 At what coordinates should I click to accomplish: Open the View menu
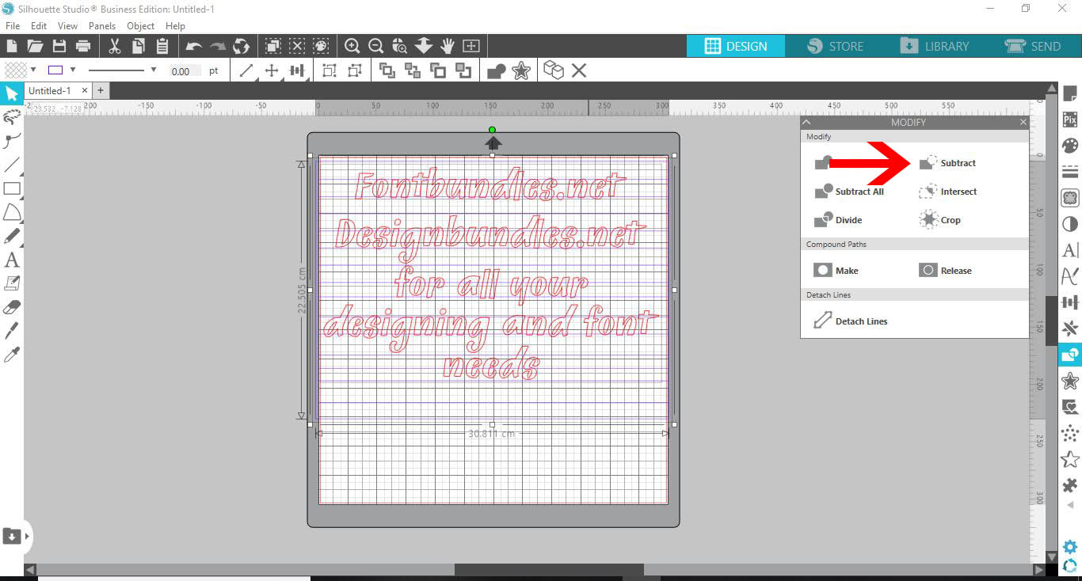[67, 26]
